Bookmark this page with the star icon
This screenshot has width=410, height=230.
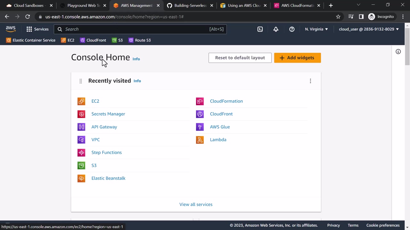338,17
